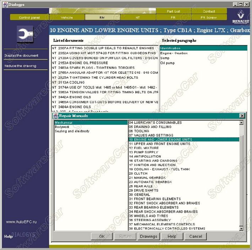Cancel the Repair Manuals dialog
The width and height of the screenshot is (252, 250).
coord(196,236)
